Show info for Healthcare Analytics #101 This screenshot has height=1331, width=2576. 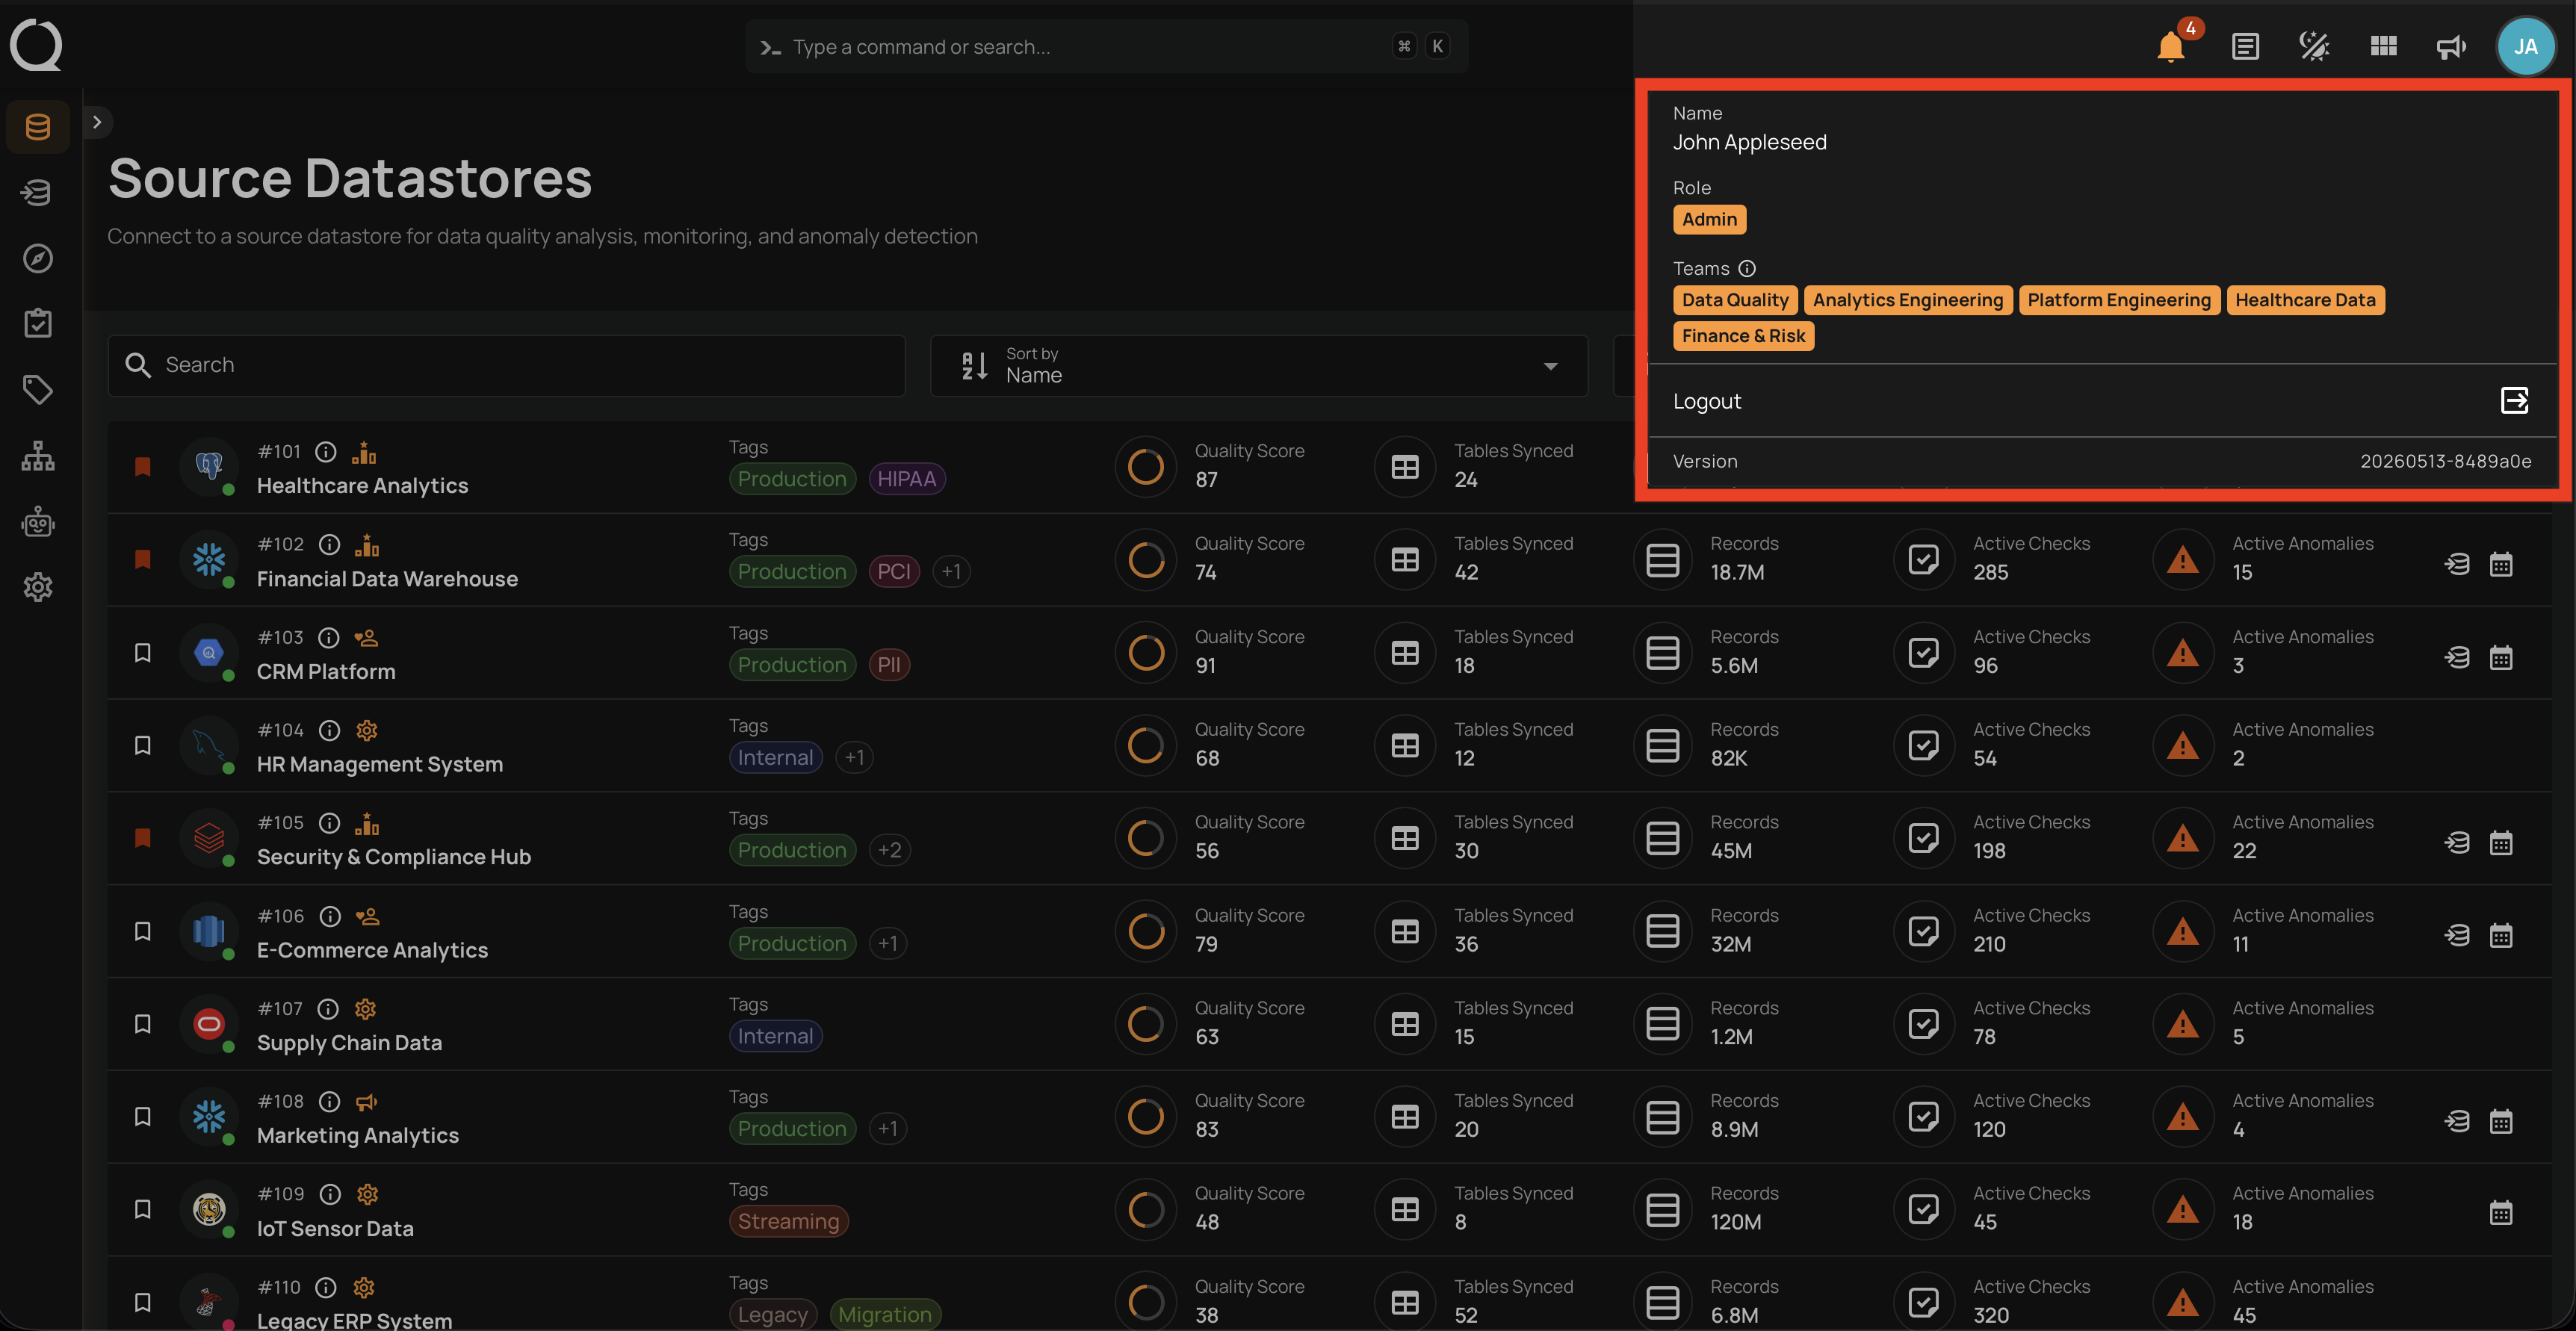pyautogui.click(x=326, y=452)
